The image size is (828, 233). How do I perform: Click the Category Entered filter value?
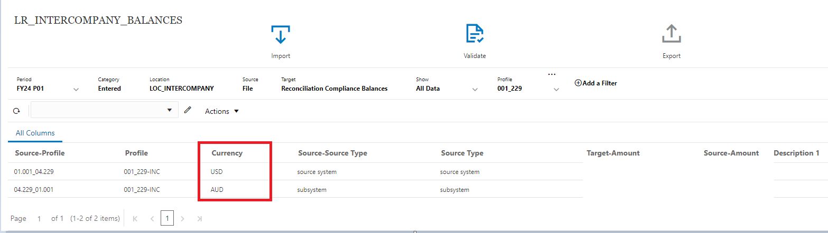tap(109, 89)
